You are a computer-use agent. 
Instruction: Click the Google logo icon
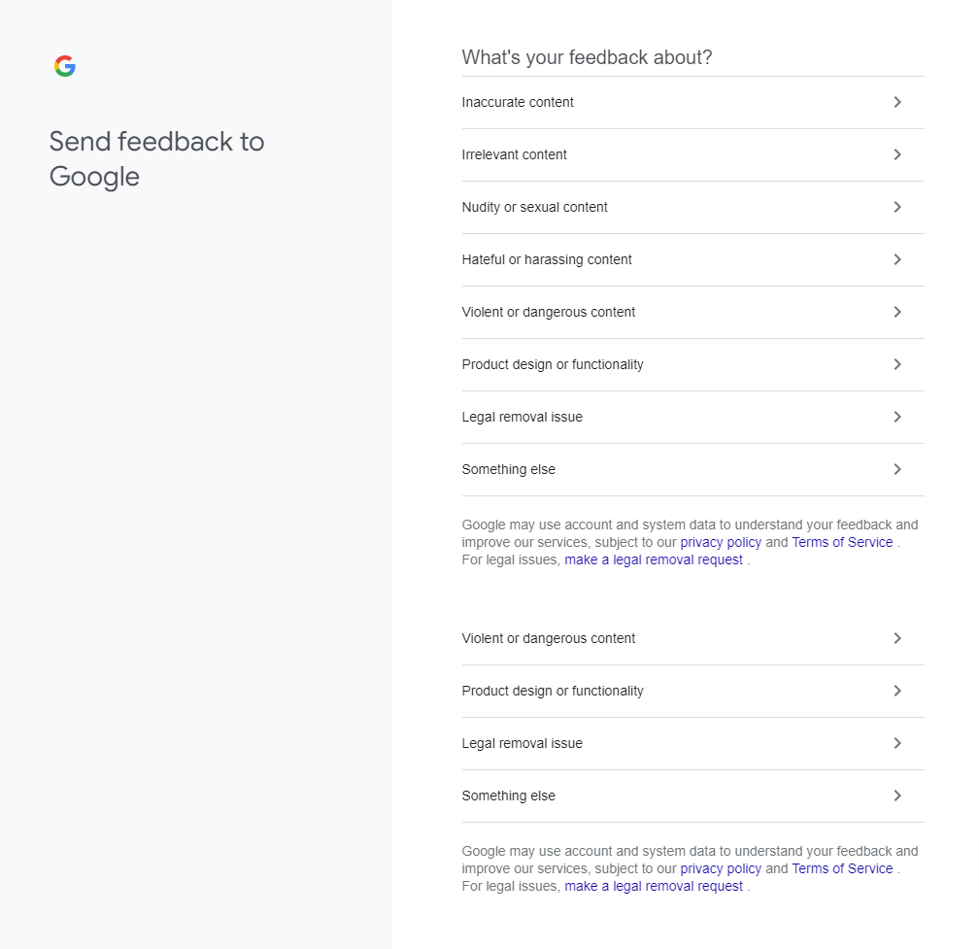click(x=65, y=66)
